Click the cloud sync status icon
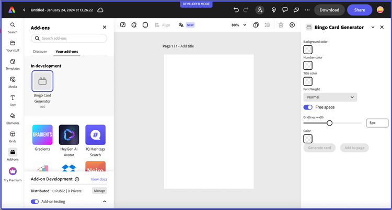The height and width of the screenshot is (210, 392). pyautogui.click(x=100, y=10)
